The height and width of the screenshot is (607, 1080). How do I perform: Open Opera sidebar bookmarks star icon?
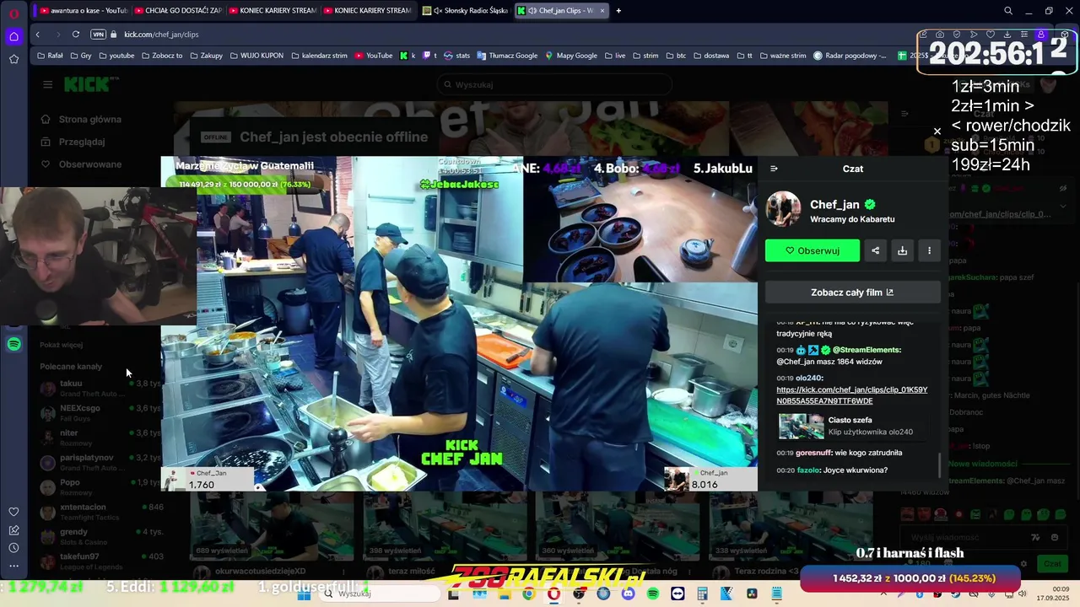coord(14,59)
